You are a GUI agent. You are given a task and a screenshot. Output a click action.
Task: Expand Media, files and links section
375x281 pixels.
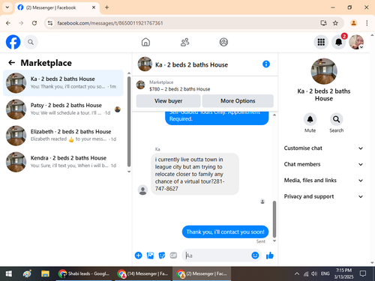click(323, 181)
